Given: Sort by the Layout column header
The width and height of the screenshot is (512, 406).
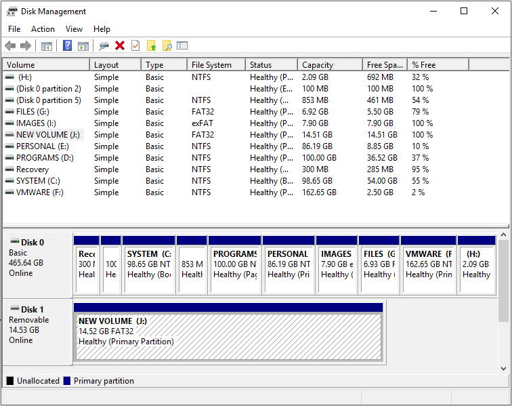Looking at the screenshot, I should point(116,65).
